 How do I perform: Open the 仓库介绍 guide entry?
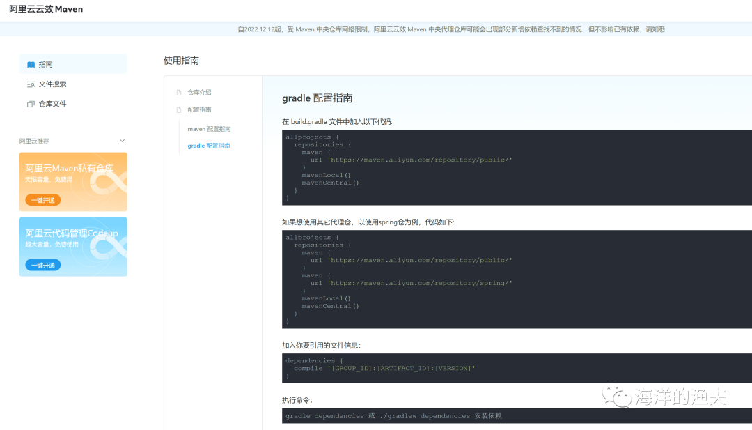[199, 92]
